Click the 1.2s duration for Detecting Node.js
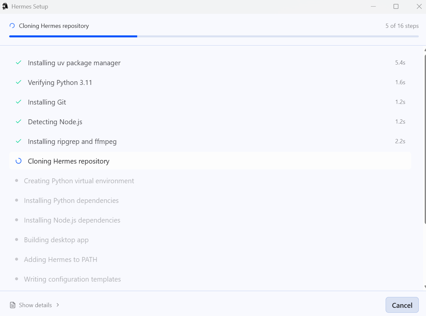The height and width of the screenshot is (316, 426). coord(400,122)
